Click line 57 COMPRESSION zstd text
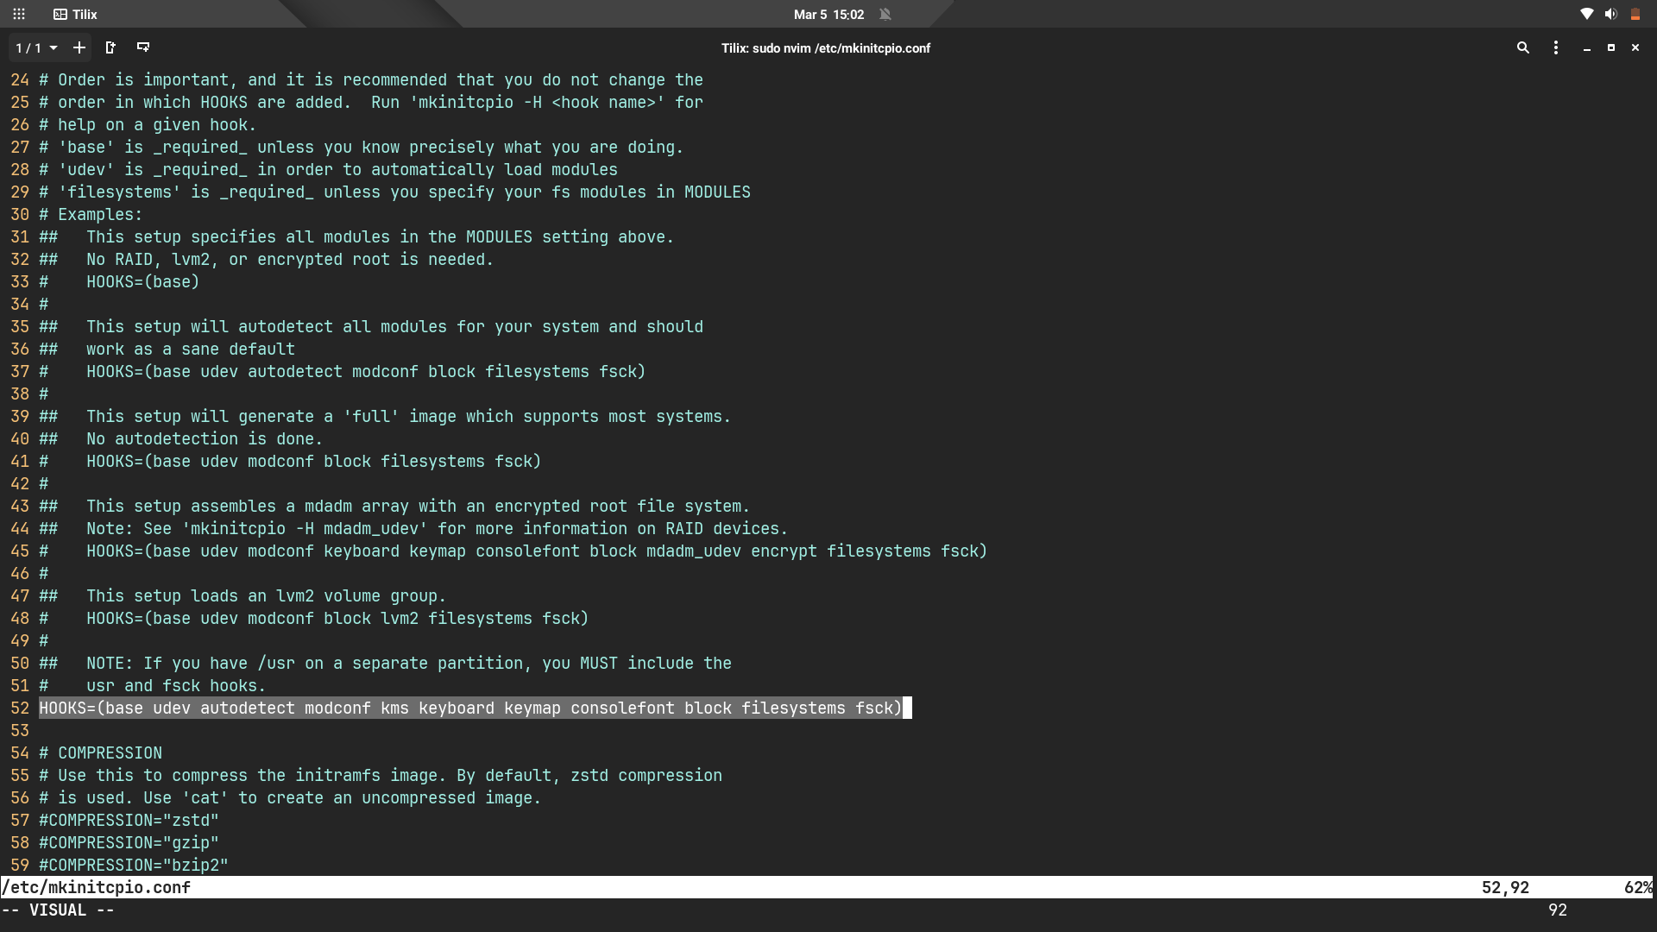This screenshot has height=932, width=1657. tap(129, 821)
